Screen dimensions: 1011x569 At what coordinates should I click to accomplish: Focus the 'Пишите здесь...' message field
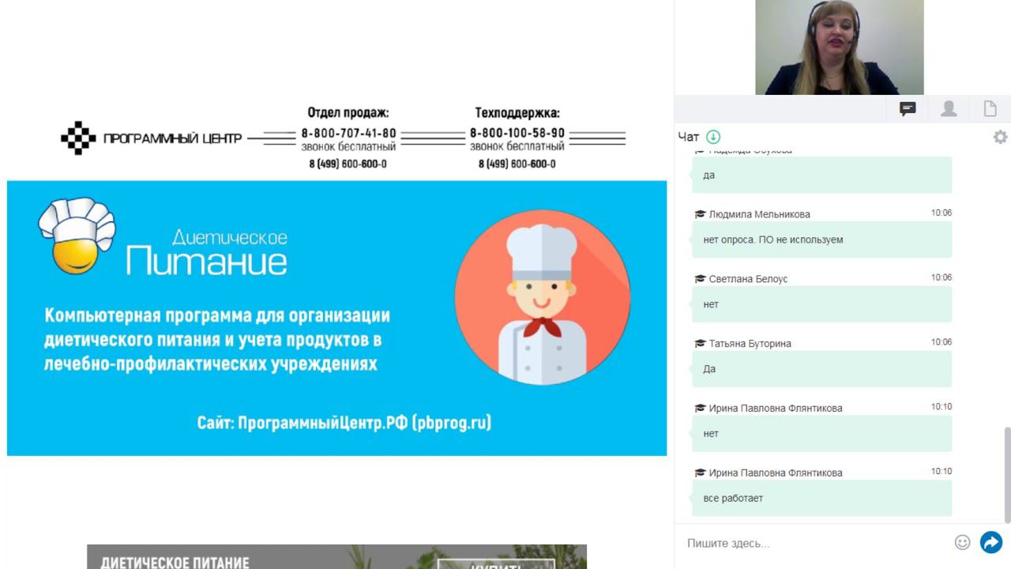pos(817,543)
